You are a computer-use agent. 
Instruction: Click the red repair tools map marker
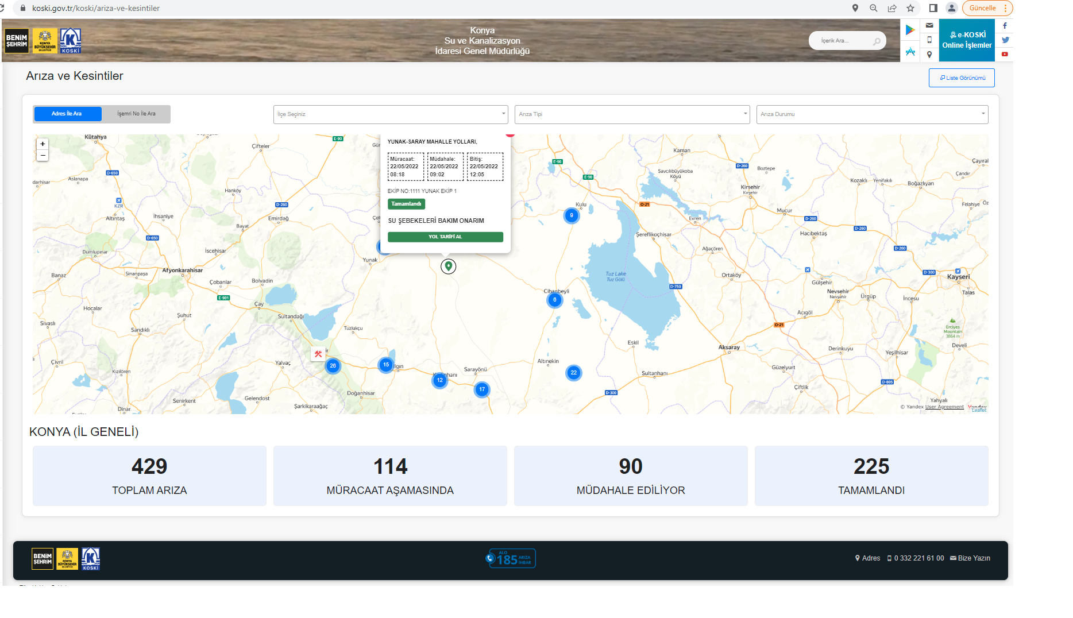click(x=318, y=354)
